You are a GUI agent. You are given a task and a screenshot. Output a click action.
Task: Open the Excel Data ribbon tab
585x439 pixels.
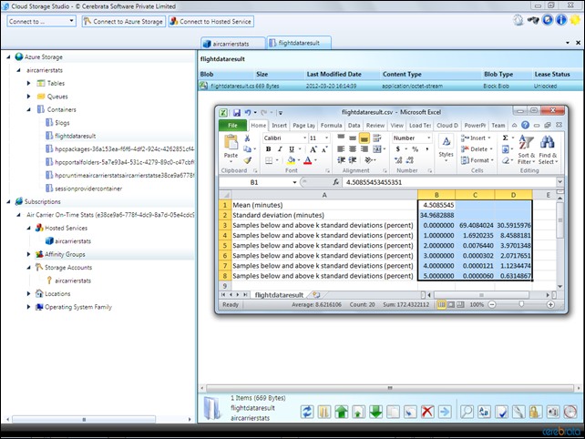pyautogui.click(x=354, y=126)
